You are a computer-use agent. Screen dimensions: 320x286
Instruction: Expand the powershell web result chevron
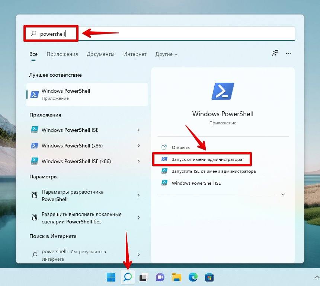click(138, 255)
